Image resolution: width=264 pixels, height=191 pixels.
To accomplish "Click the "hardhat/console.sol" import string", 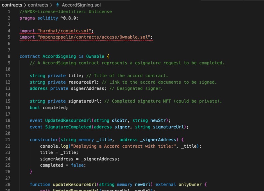I will [x=64, y=31].
